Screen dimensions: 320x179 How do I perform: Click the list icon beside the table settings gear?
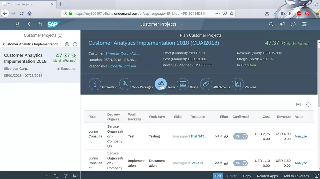tap(298, 105)
